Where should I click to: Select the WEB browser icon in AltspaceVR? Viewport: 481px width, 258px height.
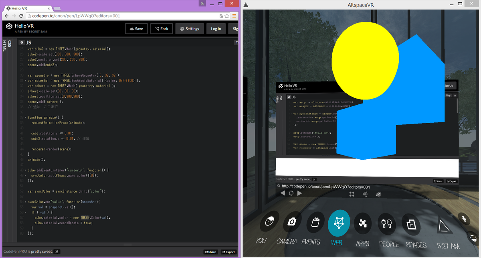(339, 223)
